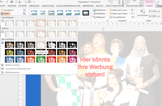Select the text Hier könnte Ihre Werbung stehen
Screen dimensions: 162x106
pyautogui.click(x=95, y=67)
